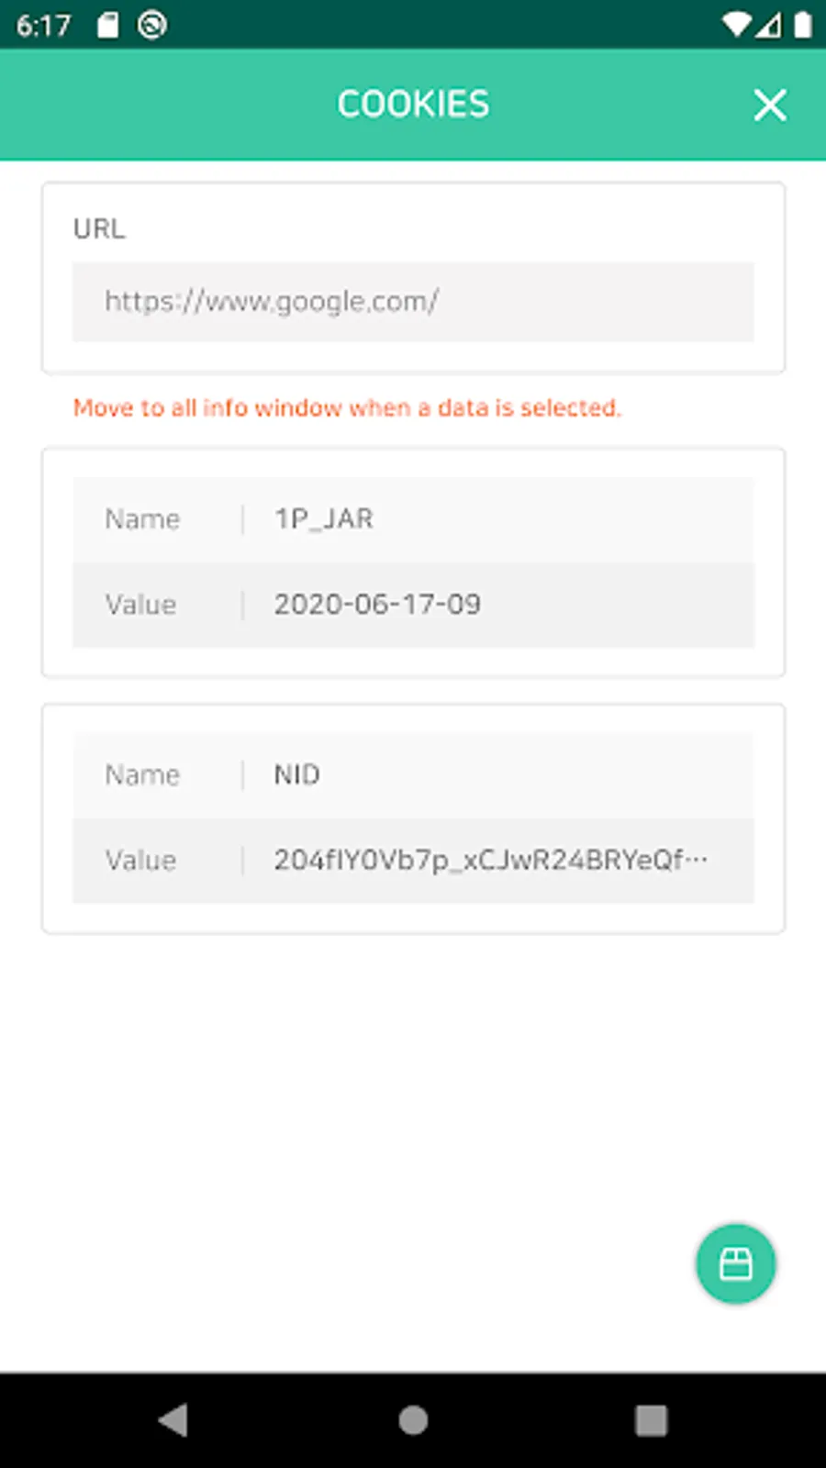This screenshot has height=1468, width=826.
Task: Close the Cookies screen with the X icon
Action: click(769, 105)
